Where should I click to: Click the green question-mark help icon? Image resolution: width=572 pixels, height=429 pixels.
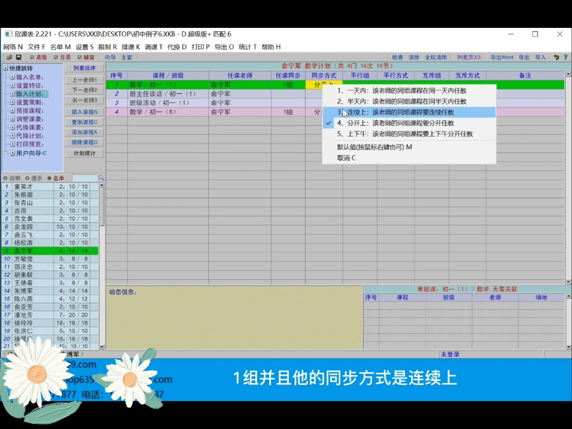coord(566,58)
